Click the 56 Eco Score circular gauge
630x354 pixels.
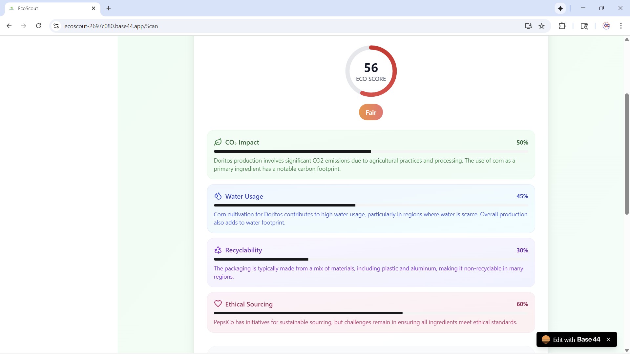tap(371, 71)
